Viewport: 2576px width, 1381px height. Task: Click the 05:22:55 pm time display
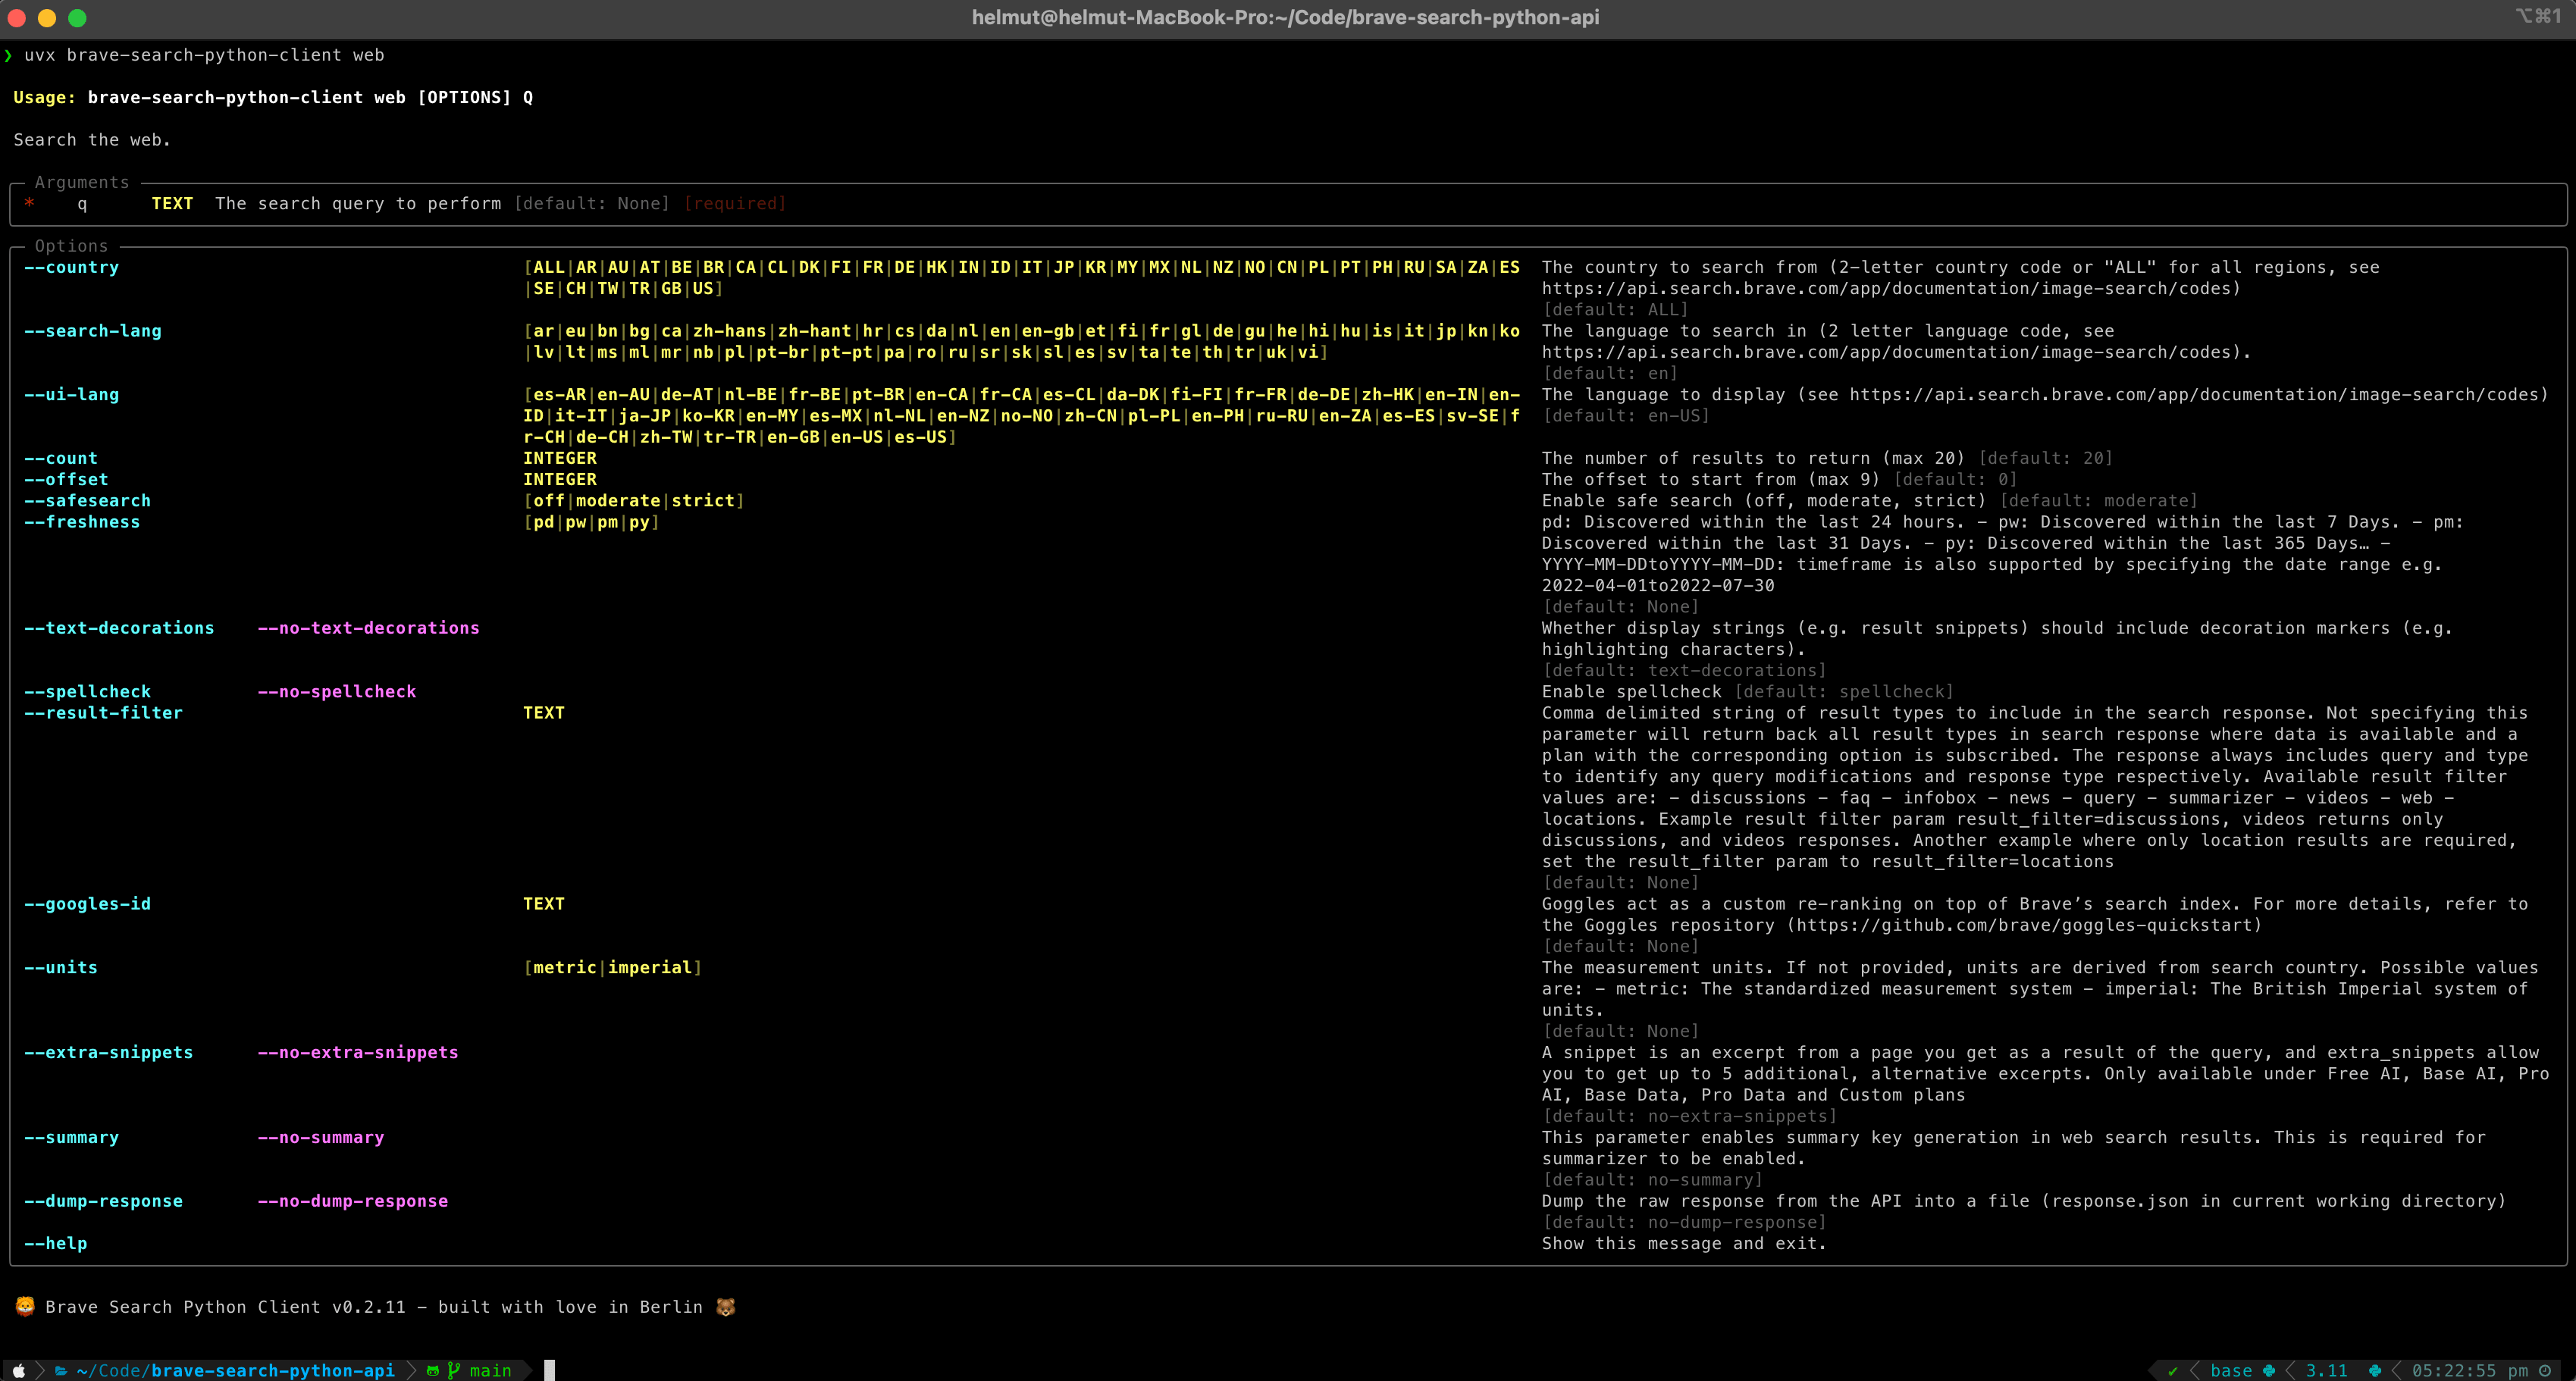point(2470,1370)
